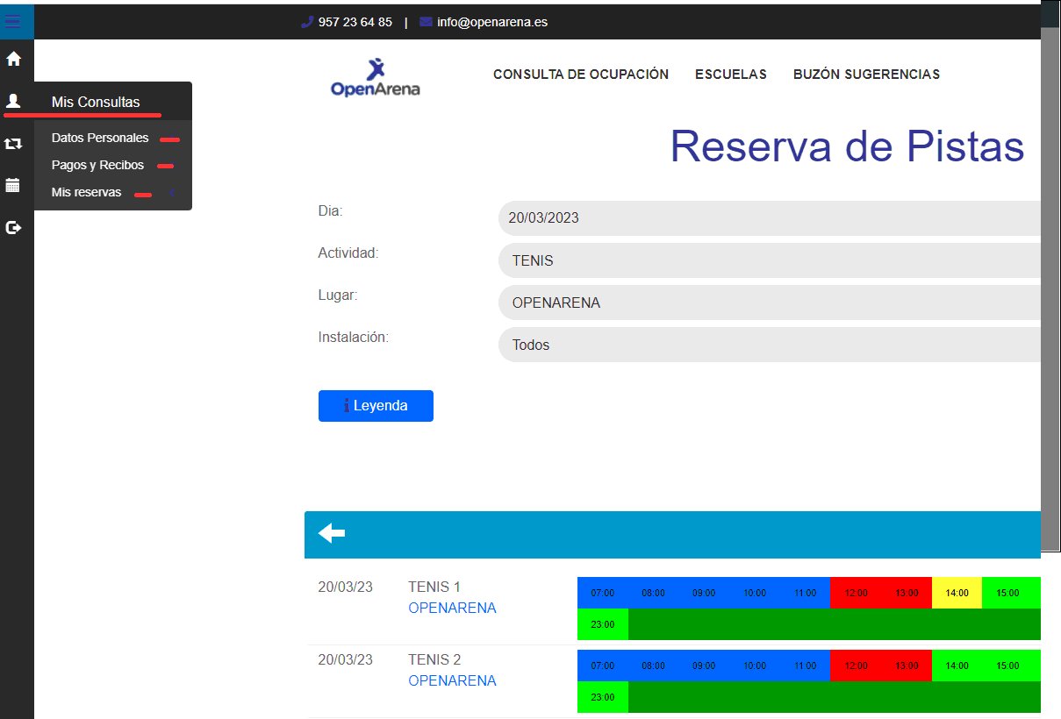Open the calendar icon in sidebar

[13, 185]
